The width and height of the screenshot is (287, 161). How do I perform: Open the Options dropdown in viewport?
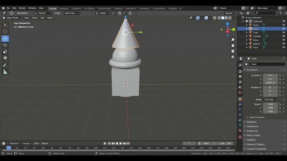pos(230,13)
